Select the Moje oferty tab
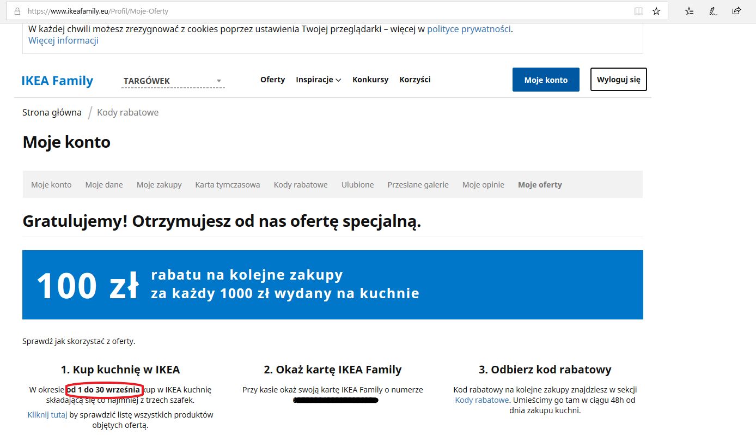This screenshot has height=435, width=756. [x=540, y=185]
